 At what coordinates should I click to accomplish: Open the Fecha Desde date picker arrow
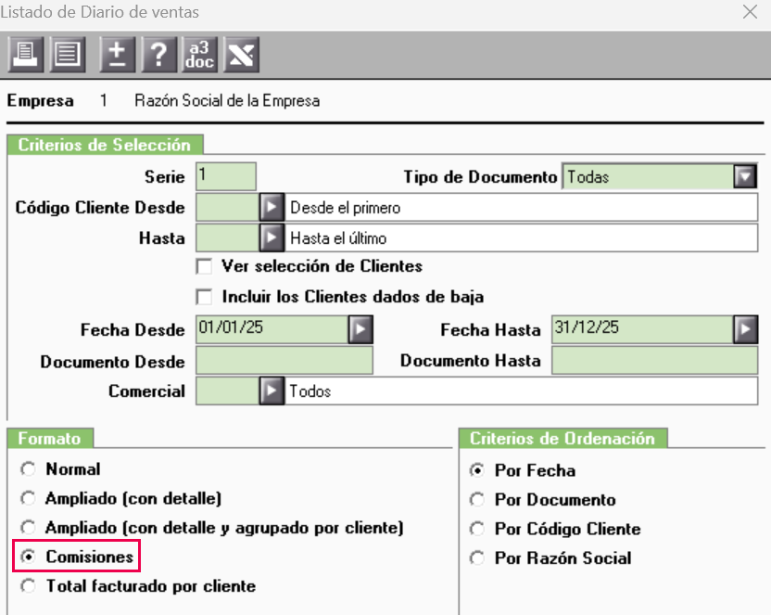[360, 329]
